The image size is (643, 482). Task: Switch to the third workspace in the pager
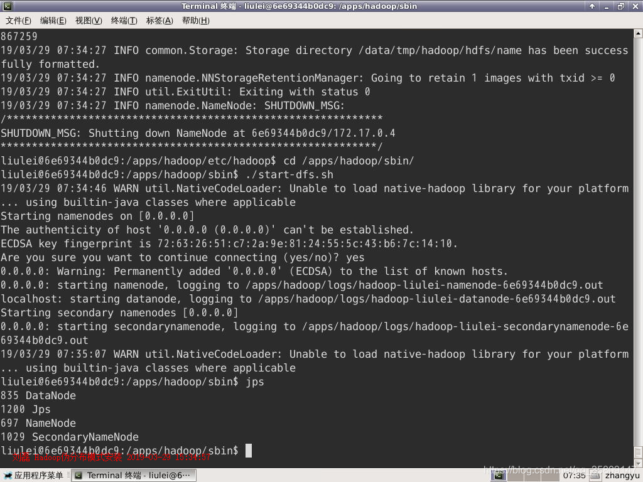(x=532, y=476)
